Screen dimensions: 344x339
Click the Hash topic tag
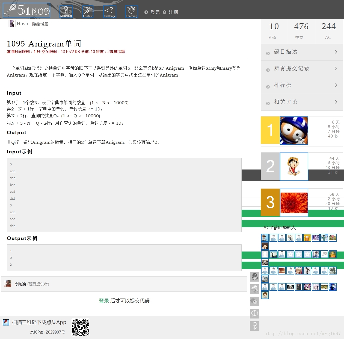pyautogui.click(x=22, y=24)
